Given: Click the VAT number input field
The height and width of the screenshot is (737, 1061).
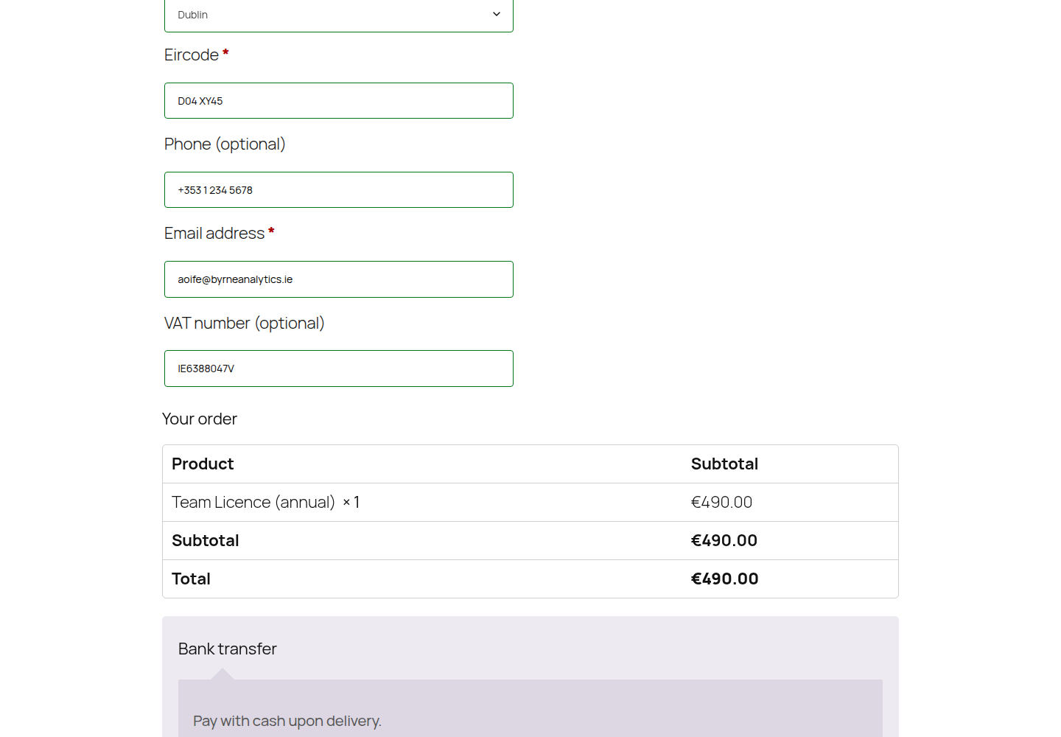Looking at the screenshot, I should tap(338, 368).
